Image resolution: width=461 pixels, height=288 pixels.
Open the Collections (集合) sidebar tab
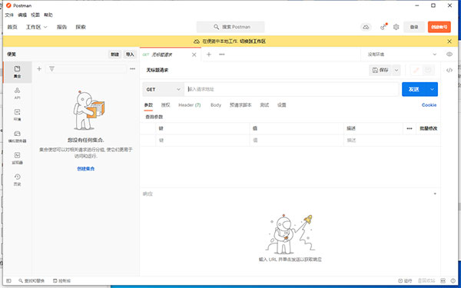[18, 72]
